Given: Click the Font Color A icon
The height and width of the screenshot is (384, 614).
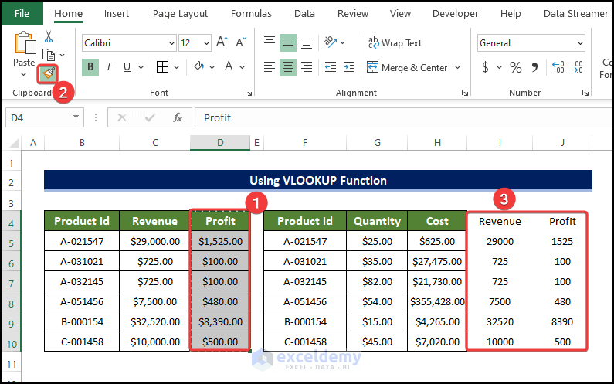Looking at the screenshot, I should [x=229, y=66].
